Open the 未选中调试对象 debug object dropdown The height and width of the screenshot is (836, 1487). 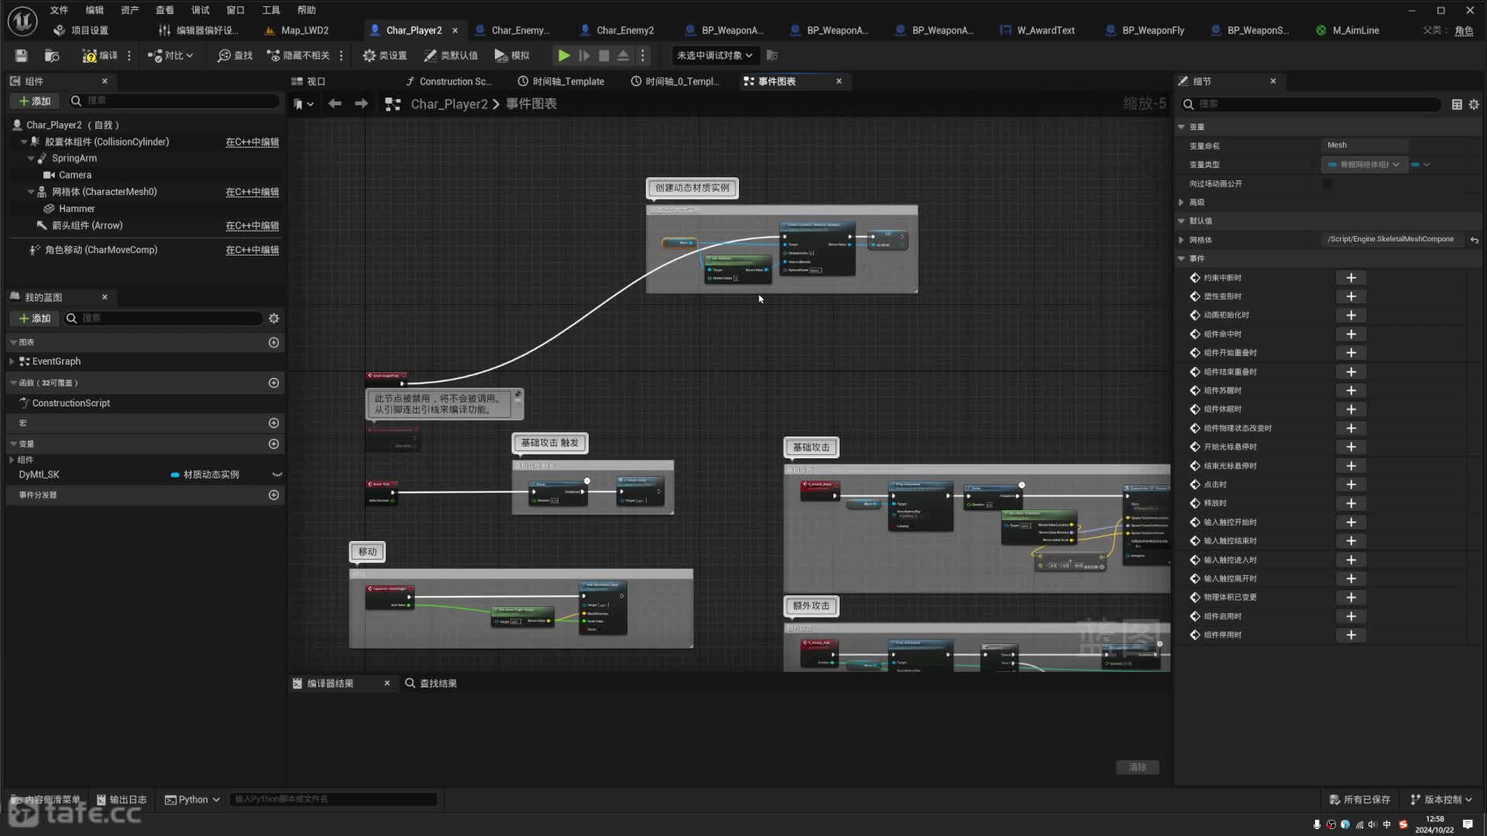click(x=714, y=55)
